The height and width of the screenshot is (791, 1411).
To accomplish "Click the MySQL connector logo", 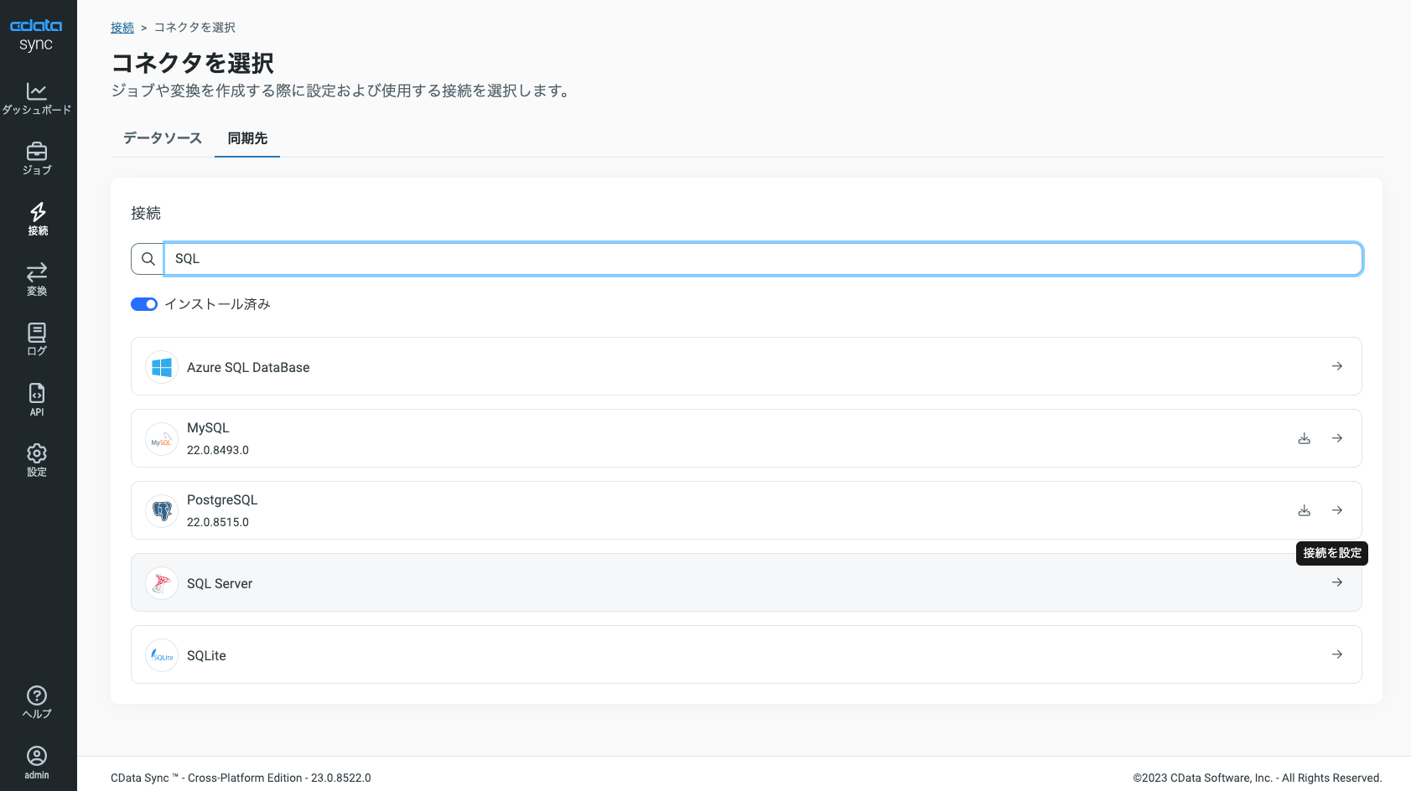I will click(162, 439).
